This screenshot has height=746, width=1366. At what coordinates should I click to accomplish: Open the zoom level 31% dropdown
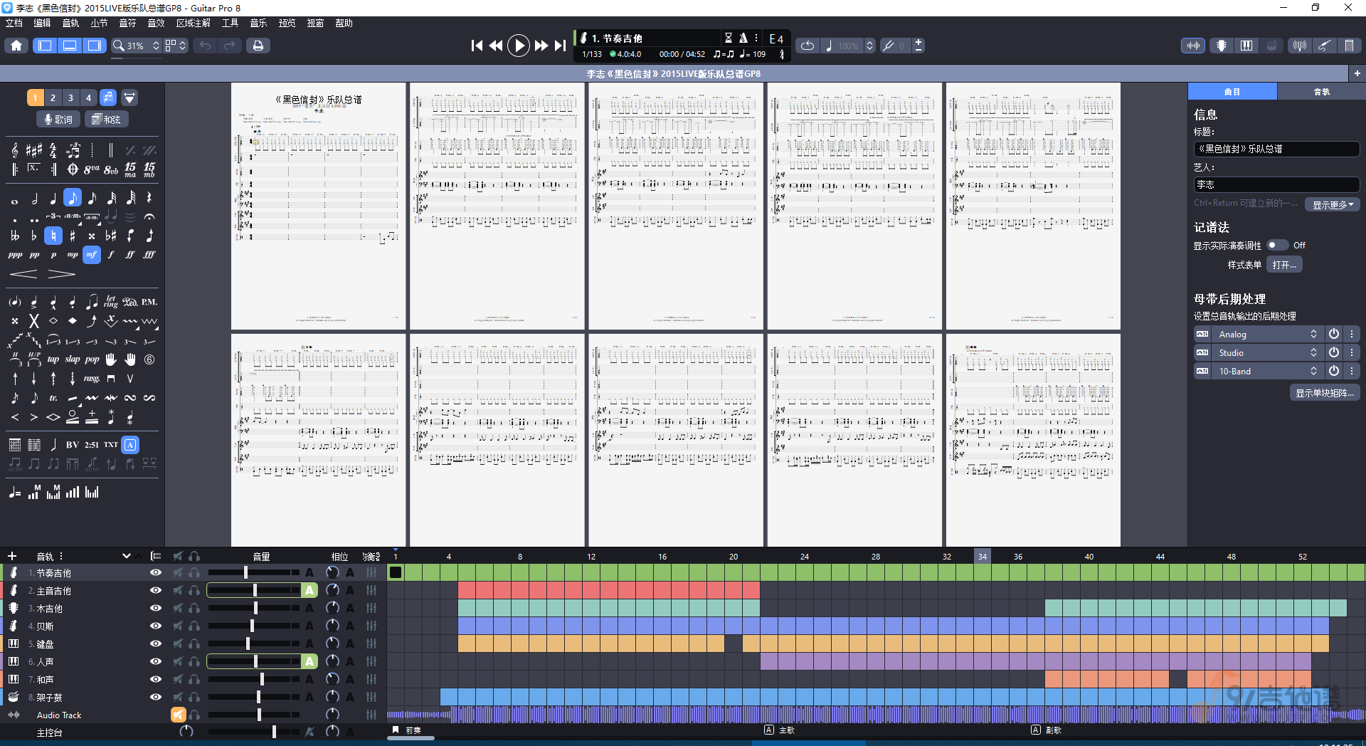coord(136,46)
